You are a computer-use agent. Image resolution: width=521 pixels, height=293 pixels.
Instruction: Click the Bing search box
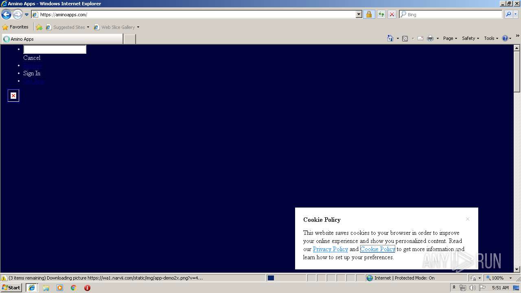pos(451,15)
